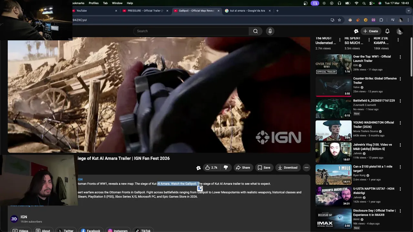Click the Create button

(x=370, y=31)
